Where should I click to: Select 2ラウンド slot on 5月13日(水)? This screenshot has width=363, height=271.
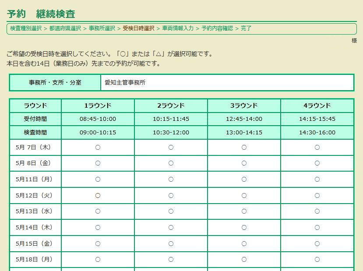point(171,211)
